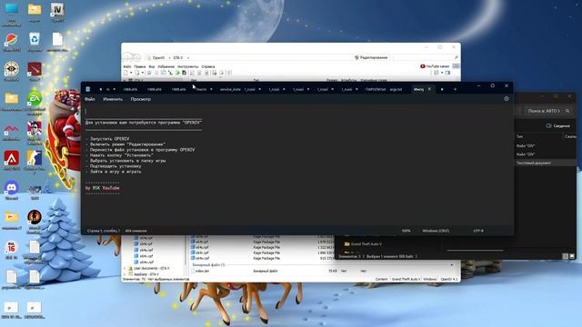Click Windows (CRLF) in Notepad status bar
The width and height of the screenshot is (582, 327).
coord(436,231)
